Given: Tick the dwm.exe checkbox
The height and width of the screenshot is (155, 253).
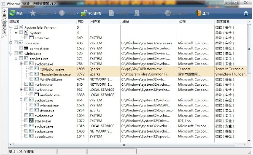Looking at the screenshot, I should click(x=32, y=110).
